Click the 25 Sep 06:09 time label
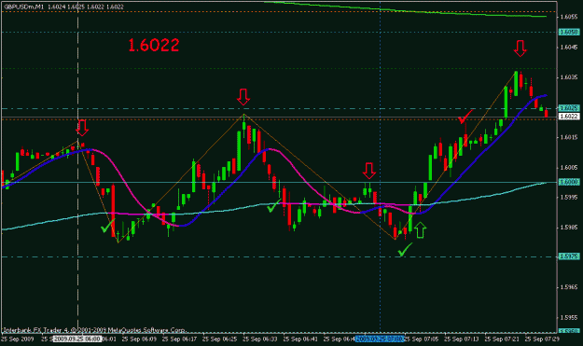Viewport: 583px width, 346px height. [139, 339]
